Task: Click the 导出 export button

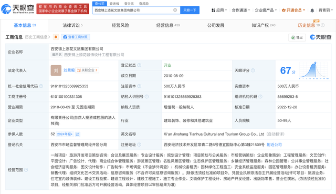Action: (x=297, y=37)
